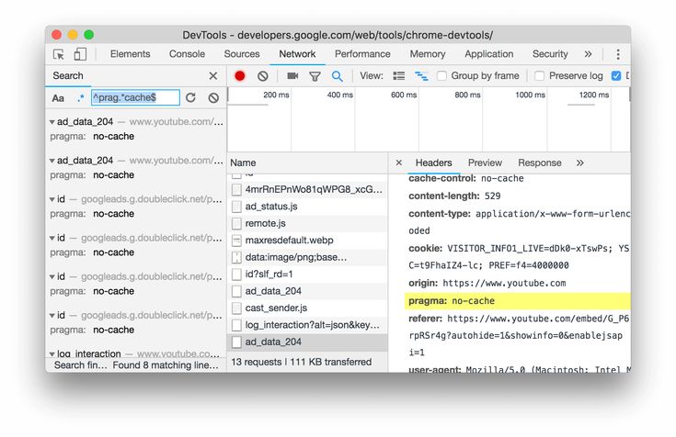Screen dimensions: 676x437
Task: Enable the Preserve log checkbox
Action: tap(539, 76)
